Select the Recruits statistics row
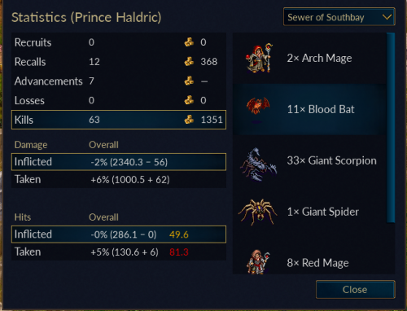 coord(119,42)
